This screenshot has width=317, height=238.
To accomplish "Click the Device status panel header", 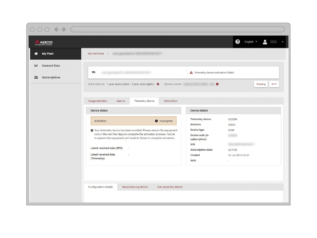I will pyautogui.click(x=133, y=110).
